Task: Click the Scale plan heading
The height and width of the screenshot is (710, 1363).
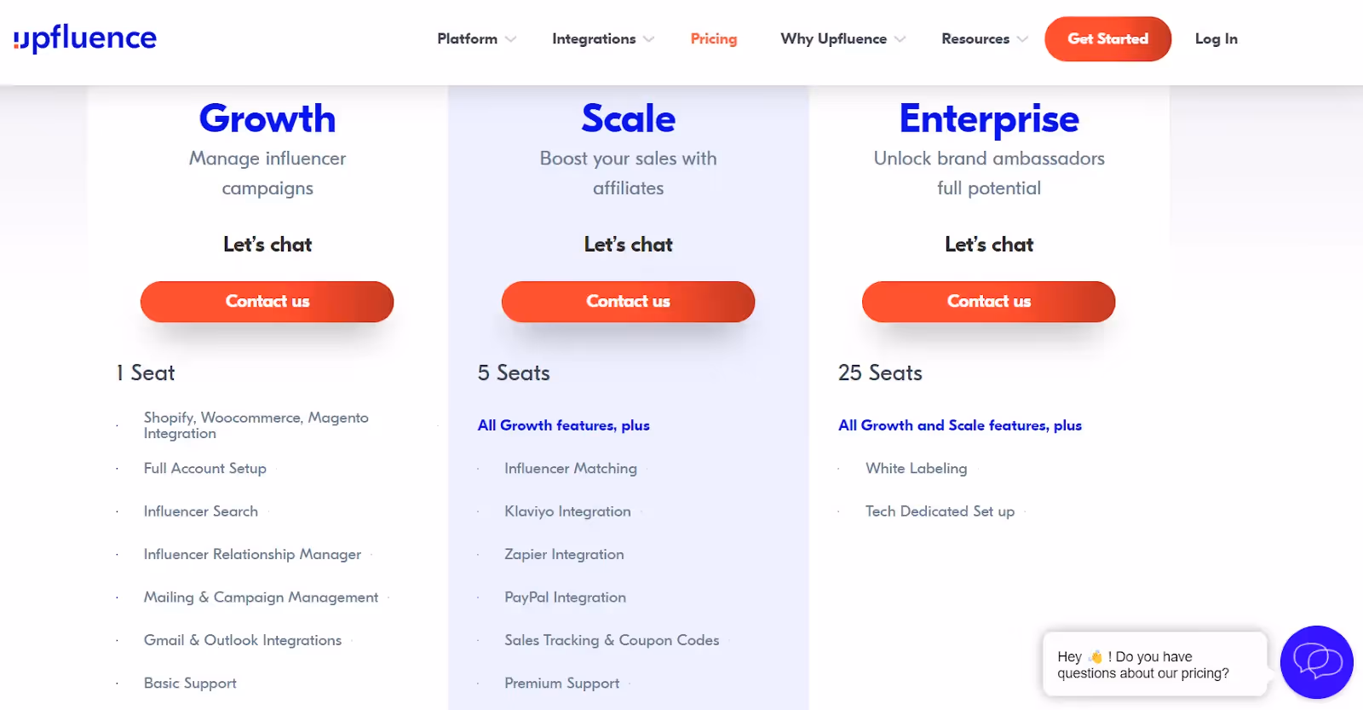Action: point(628,119)
